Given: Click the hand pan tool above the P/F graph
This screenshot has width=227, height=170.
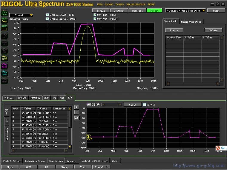Looking at the screenshot, I should [98, 104].
